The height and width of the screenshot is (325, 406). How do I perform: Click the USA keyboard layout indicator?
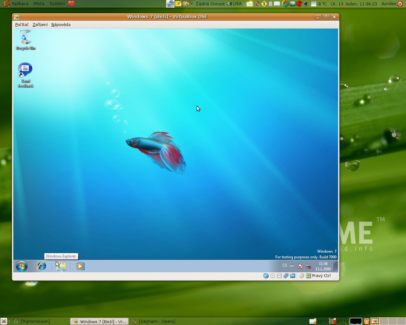[237, 4]
